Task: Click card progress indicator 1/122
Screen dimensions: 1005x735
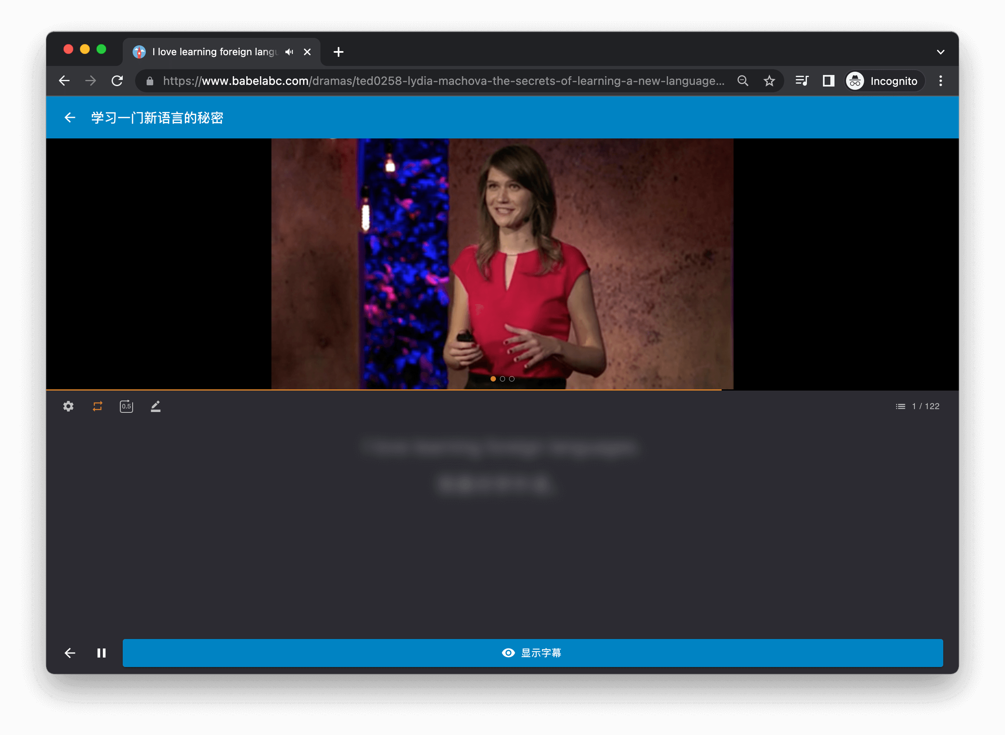Action: point(919,406)
